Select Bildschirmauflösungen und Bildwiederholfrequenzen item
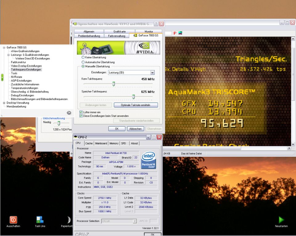The image size is (296, 236). pos(39,99)
